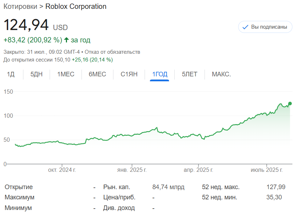308x216 pixels.
Task: Toggle the "Вы подписаны" follow button
Action: (x=265, y=27)
